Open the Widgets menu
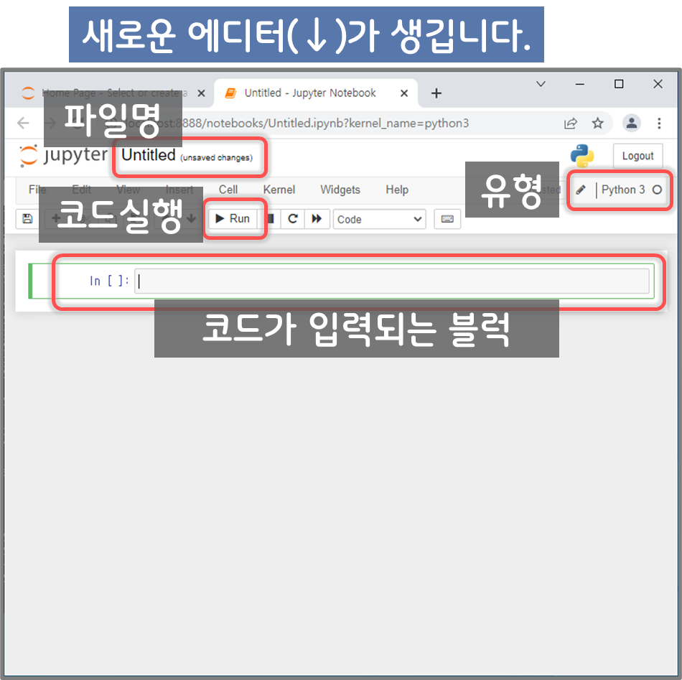Viewport: 682px width, 680px height. [340, 190]
